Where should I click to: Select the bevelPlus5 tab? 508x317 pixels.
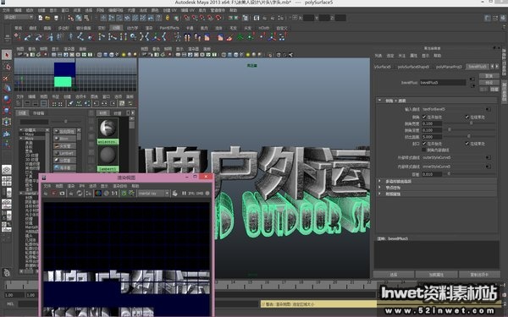pyautogui.click(x=478, y=67)
